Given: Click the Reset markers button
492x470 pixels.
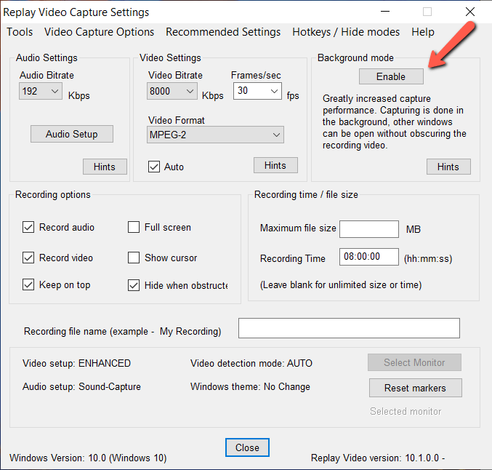Looking at the screenshot, I should point(416,388).
